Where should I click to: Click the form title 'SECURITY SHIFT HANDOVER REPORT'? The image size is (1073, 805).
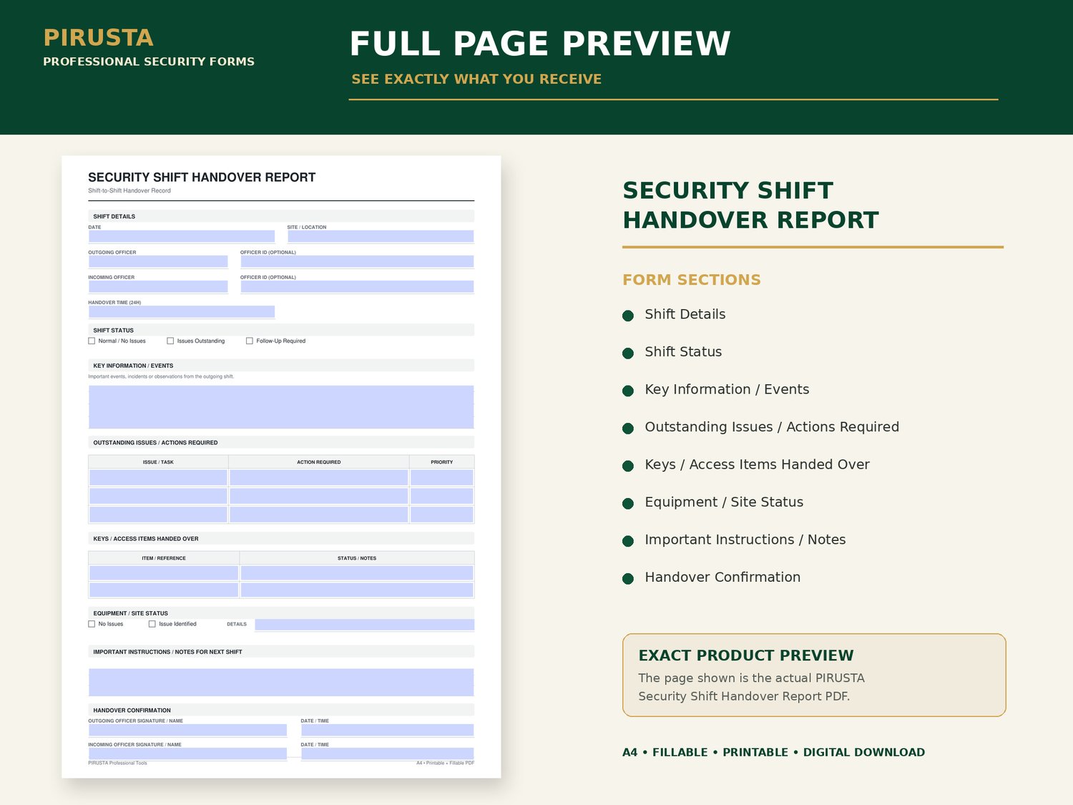[202, 177]
